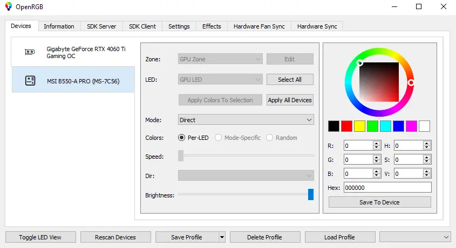
Task: Switch to the SDK Client tab
Action: 142,26
